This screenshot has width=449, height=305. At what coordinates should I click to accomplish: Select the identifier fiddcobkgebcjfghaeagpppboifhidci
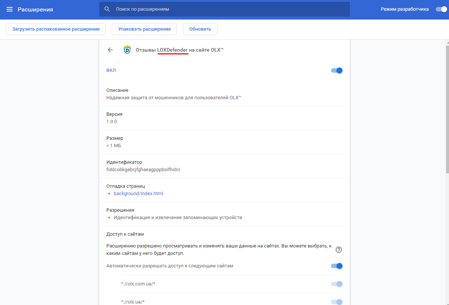coord(143,170)
